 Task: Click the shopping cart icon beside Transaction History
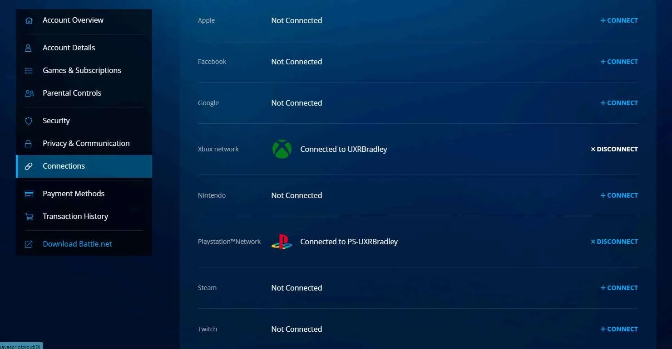point(29,217)
